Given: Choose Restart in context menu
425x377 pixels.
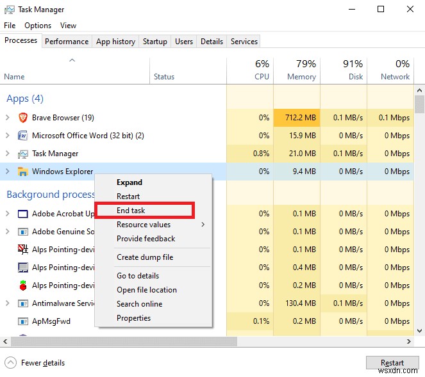Looking at the screenshot, I should click(x=153, y=197).
